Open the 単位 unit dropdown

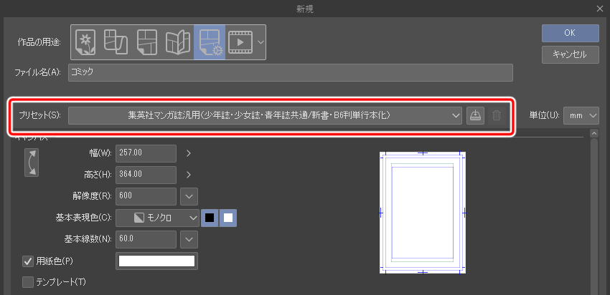(581, 116)
